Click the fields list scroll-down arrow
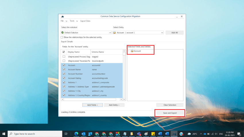The image size is (244, 137). tap(124, 99)
